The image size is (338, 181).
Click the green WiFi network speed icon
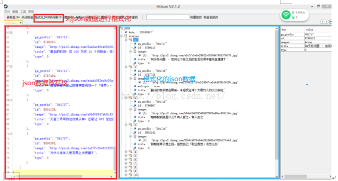coord(286,15)
